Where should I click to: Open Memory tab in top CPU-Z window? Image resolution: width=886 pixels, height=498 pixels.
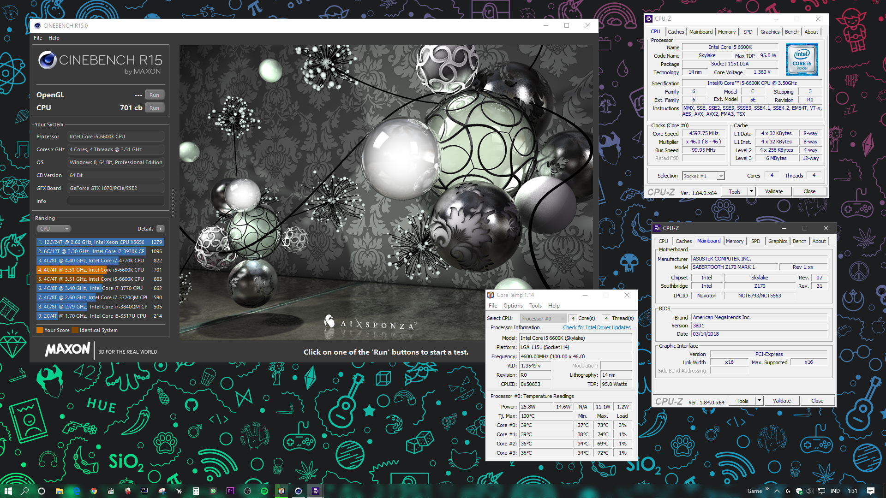[727, 32]
